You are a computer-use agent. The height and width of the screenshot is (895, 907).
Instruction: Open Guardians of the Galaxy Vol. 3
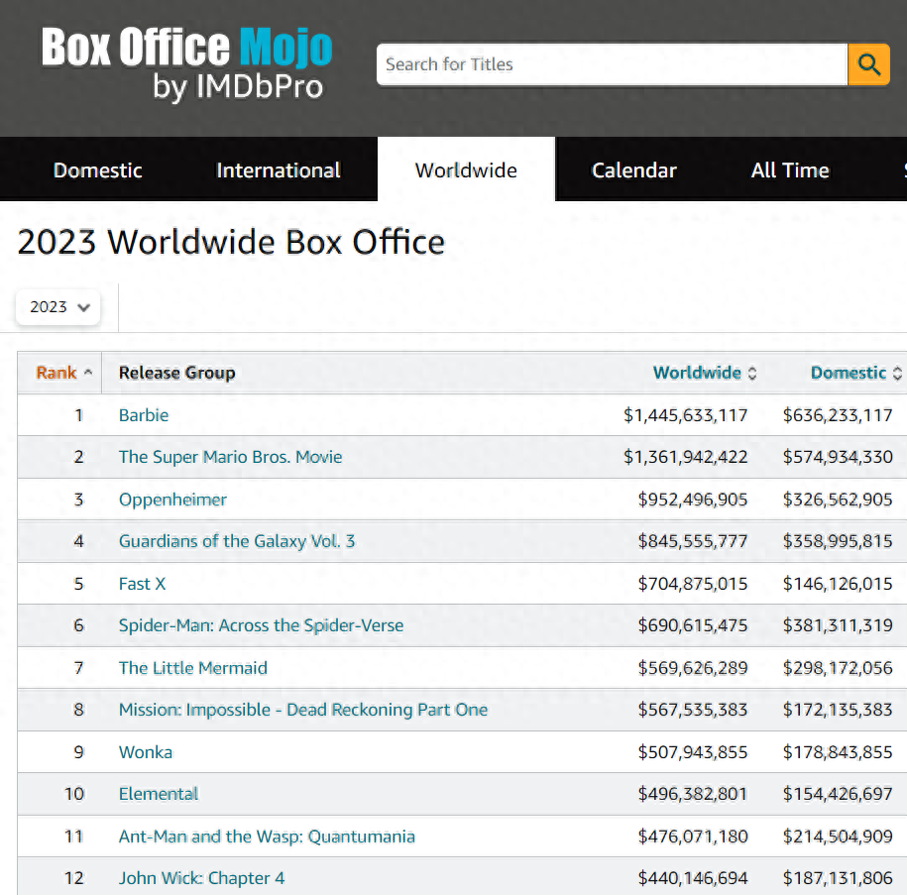coord(237,541)
